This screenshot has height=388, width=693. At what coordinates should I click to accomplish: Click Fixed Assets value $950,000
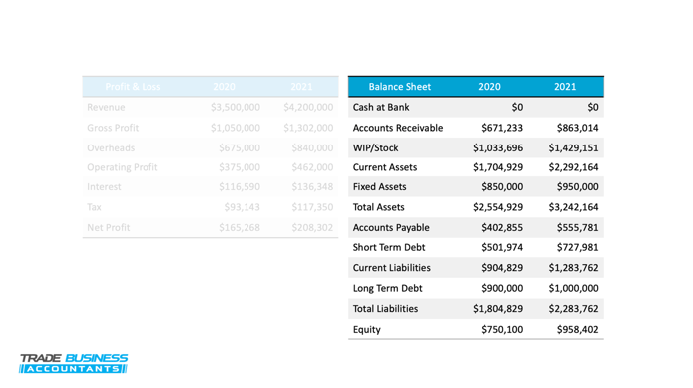[577, 187]
